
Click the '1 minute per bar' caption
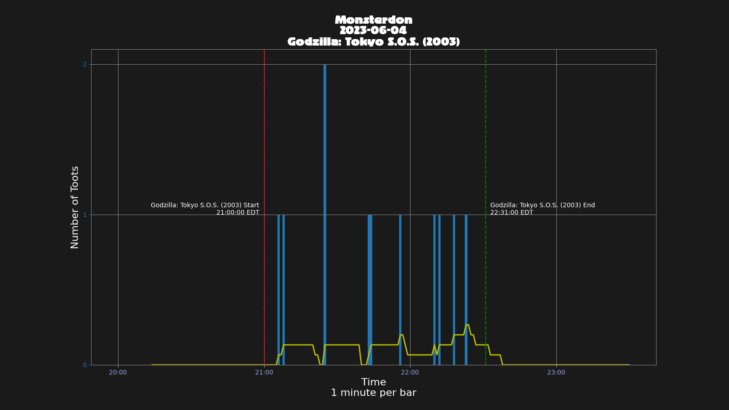pos(374,393)
